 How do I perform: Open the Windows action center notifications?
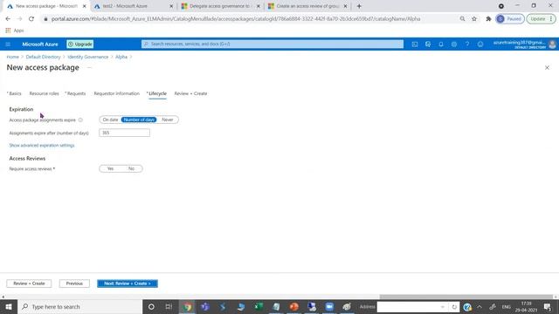pyautogui.click(x=548, y=306)
